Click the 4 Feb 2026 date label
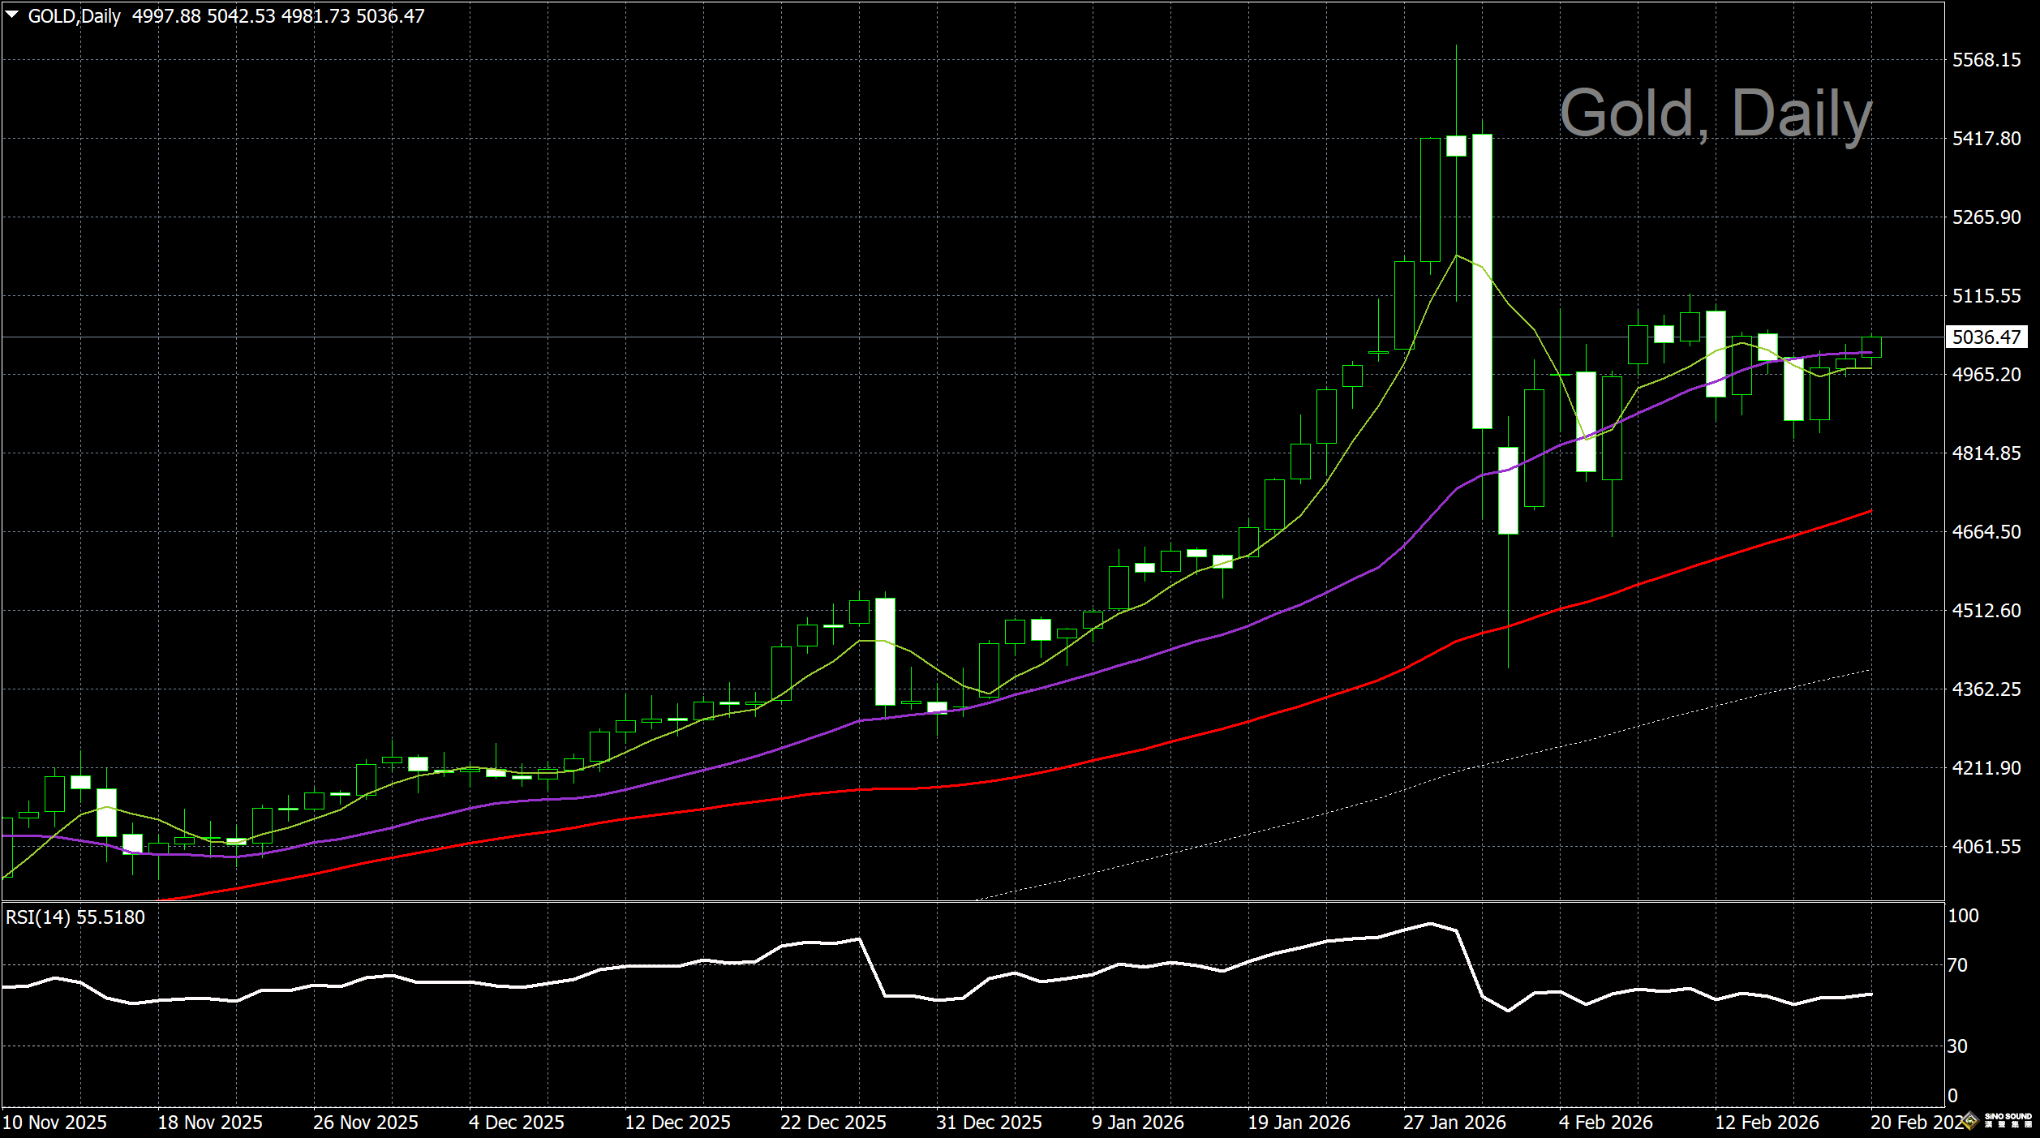The image size is (2040, 1138). 1605,1123
